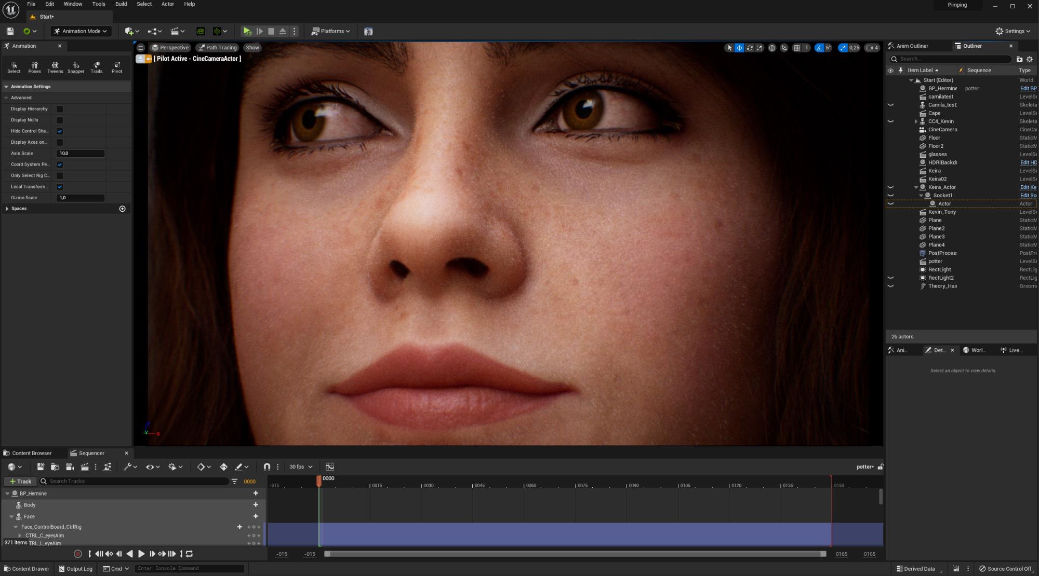This screenshot has height=576, width=1039.
Task: Click the Sequencer render movie clapperboard icon
Action: (85, 467)
